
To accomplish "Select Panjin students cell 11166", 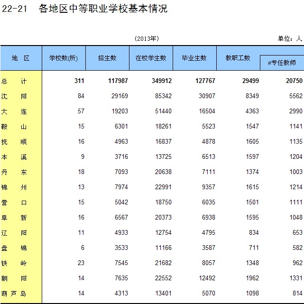I will pyautogui.click(x=163, y=248).
